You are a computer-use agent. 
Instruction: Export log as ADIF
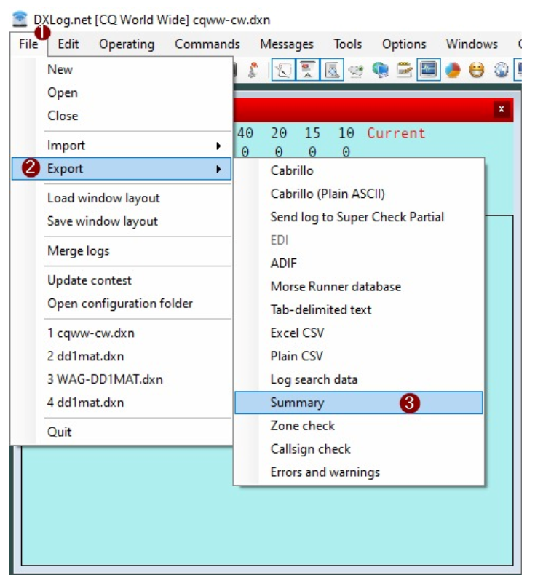pos(283,264)
